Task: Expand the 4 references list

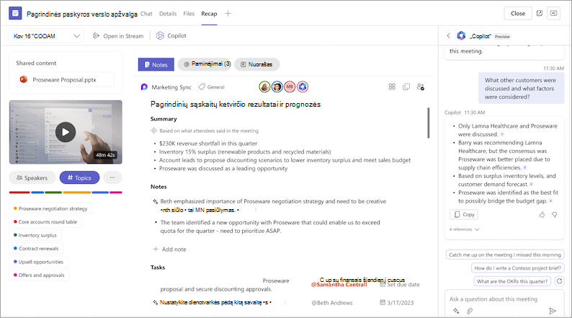Action: 465,229
